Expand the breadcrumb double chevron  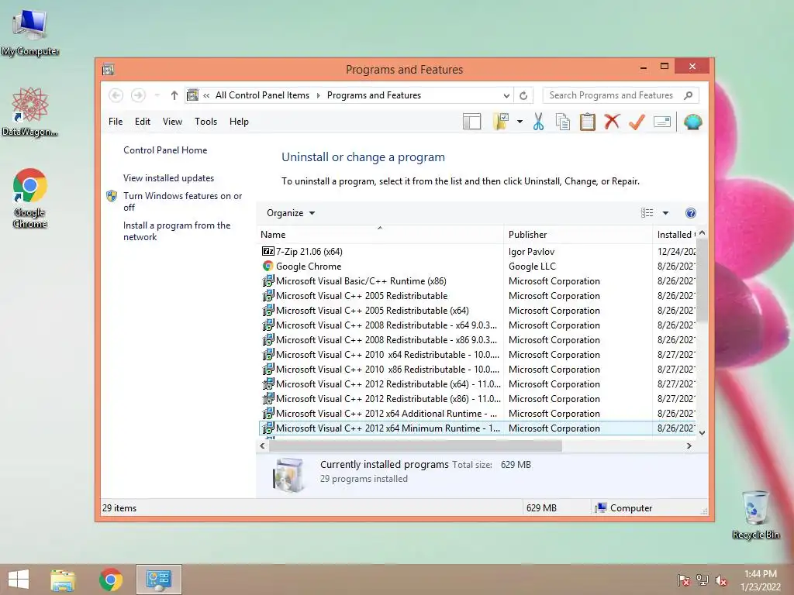(206, 95)
